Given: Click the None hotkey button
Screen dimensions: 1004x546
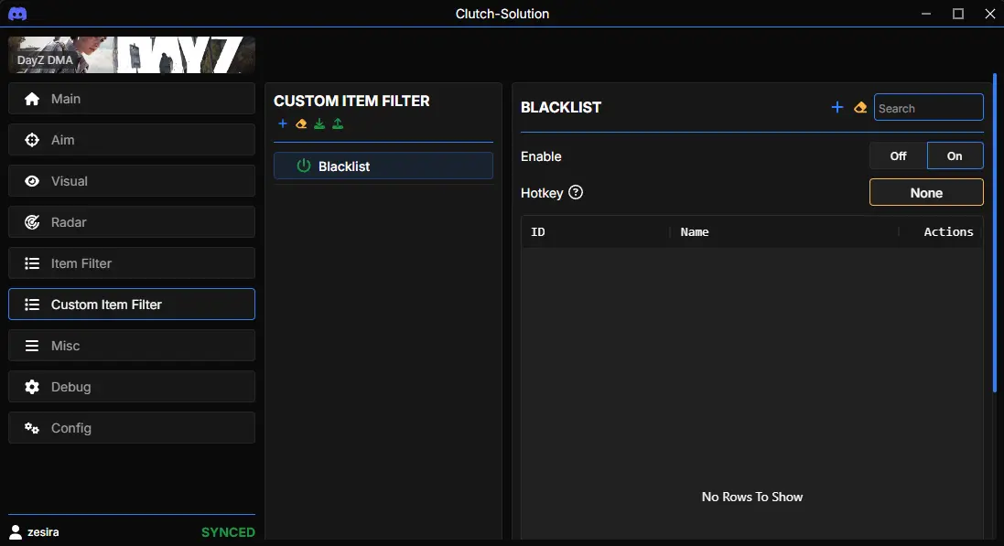Looking at the screenshot, I should [x=925, y=193].
